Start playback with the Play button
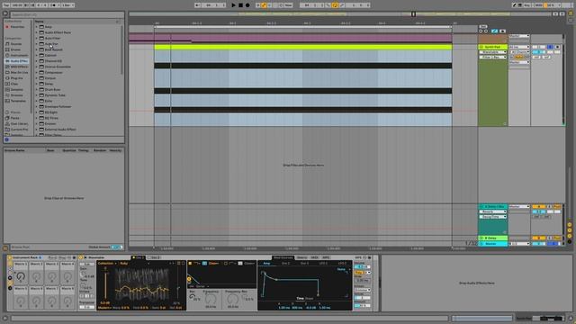The width and height of the screenshot is (576, 324). coord(234,5)
